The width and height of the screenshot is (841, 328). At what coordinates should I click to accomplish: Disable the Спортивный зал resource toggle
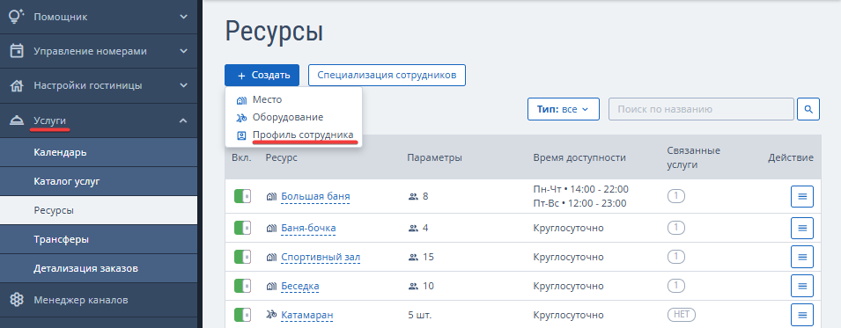coord(242,257)
